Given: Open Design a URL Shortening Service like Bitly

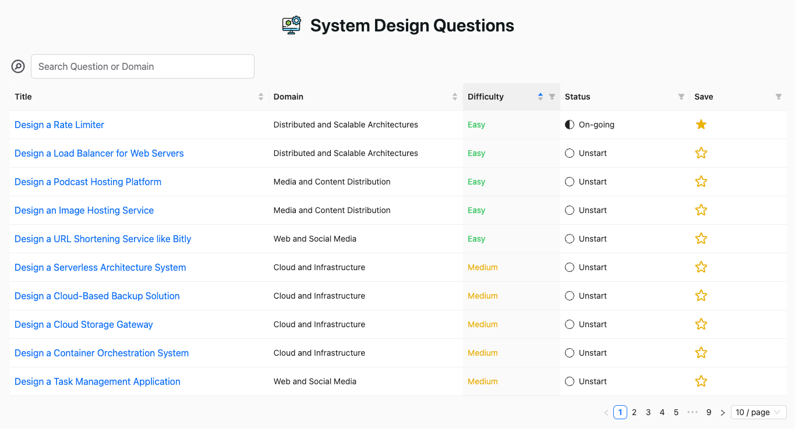Looking at the screenshot, I should tap(103, 239).
